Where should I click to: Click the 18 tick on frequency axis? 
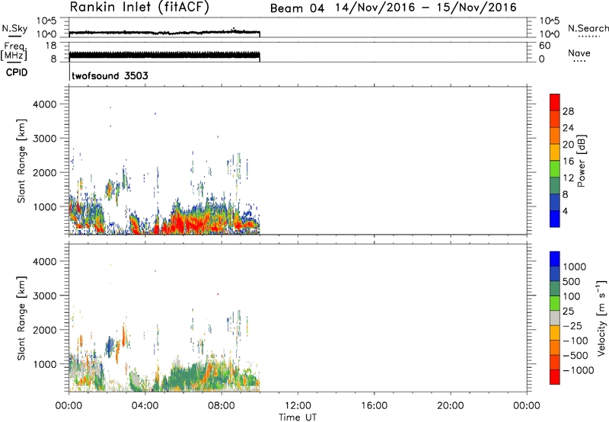(x=51, y=46)
